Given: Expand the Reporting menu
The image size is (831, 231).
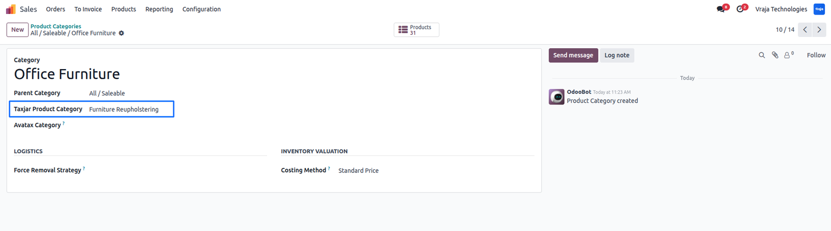Looking at the screenshot, I should 159,9.
